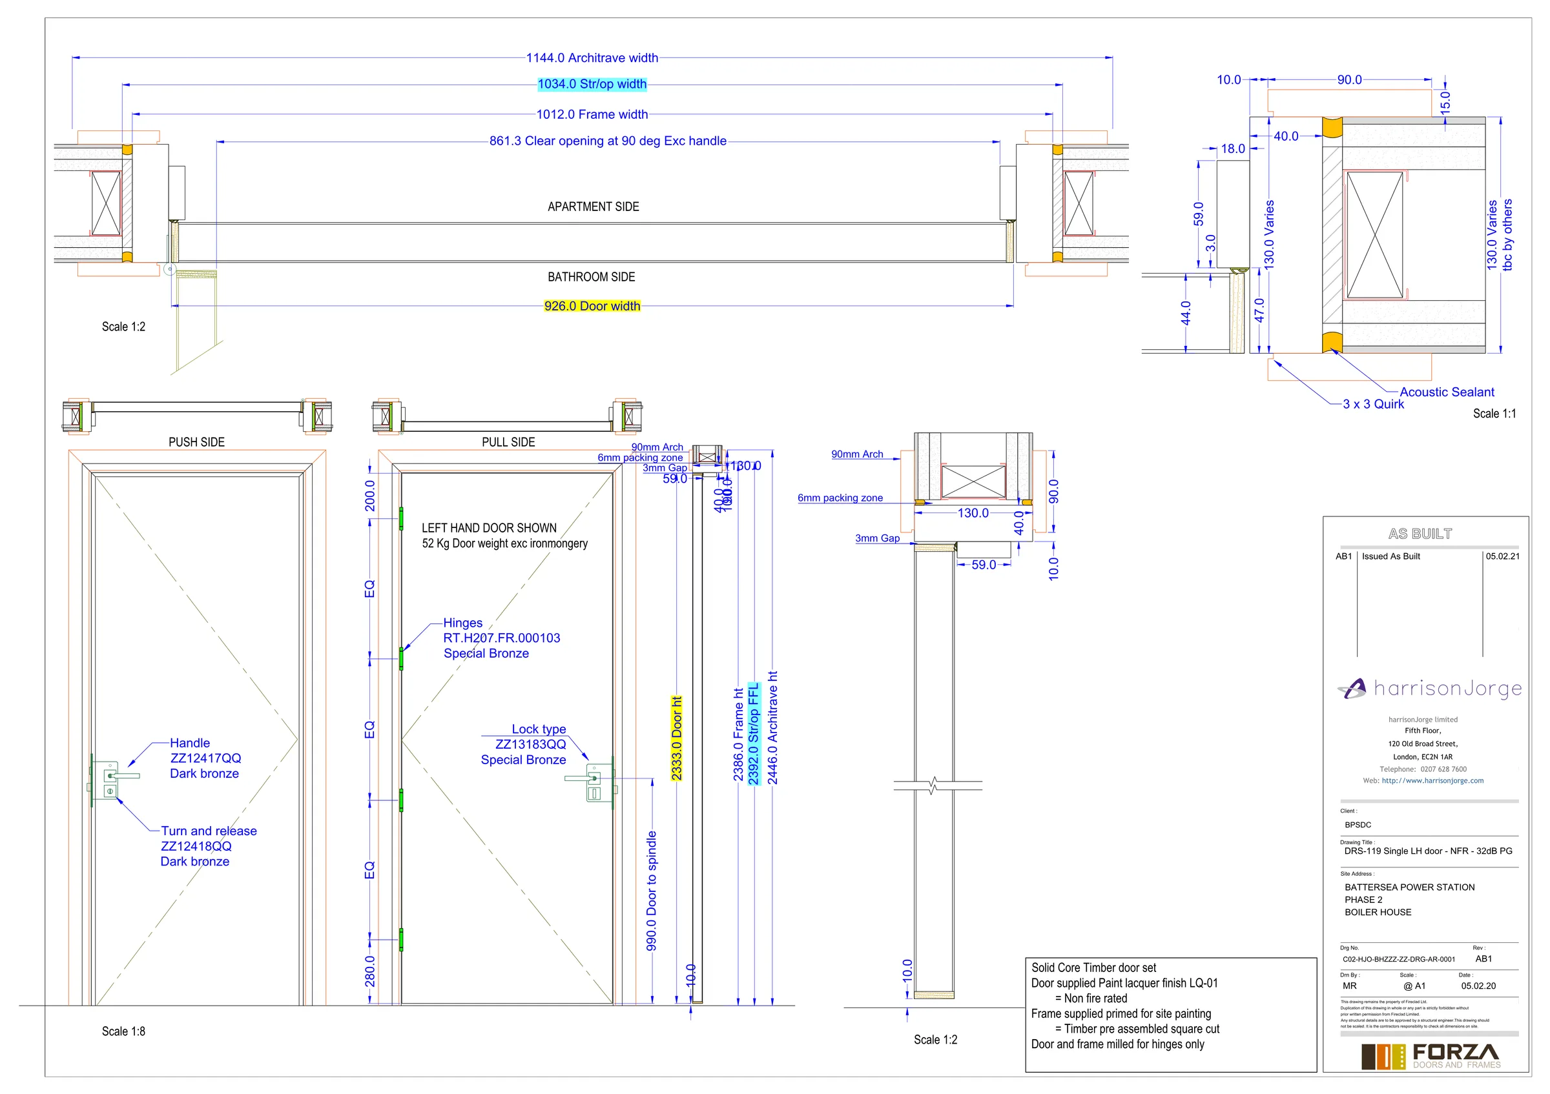This screenshot has height=1094, width=1550.
Task: Select the Acoustic Sealant annotation text
Action: coord(1447,392)
